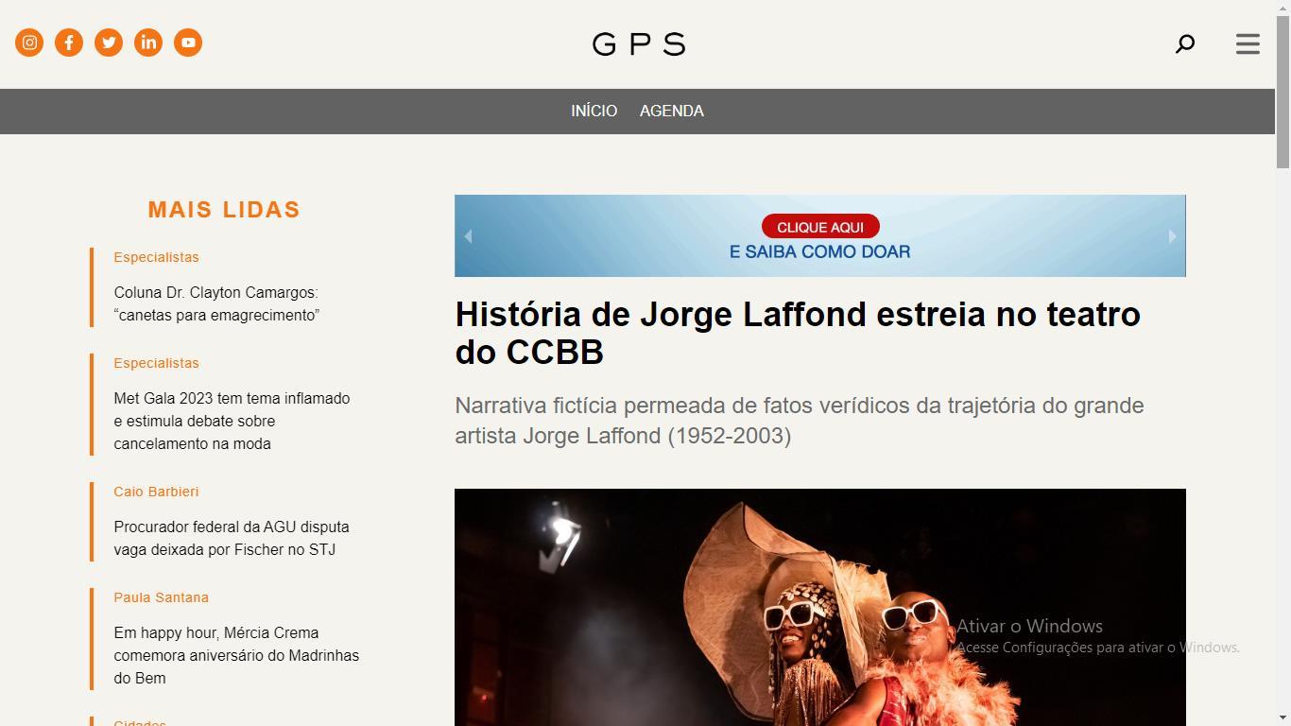Viewport: 1291px width, 726px height.
Task: Open Coluna Dr. Clayton Camargos article
Action: (x=216, y=303)
